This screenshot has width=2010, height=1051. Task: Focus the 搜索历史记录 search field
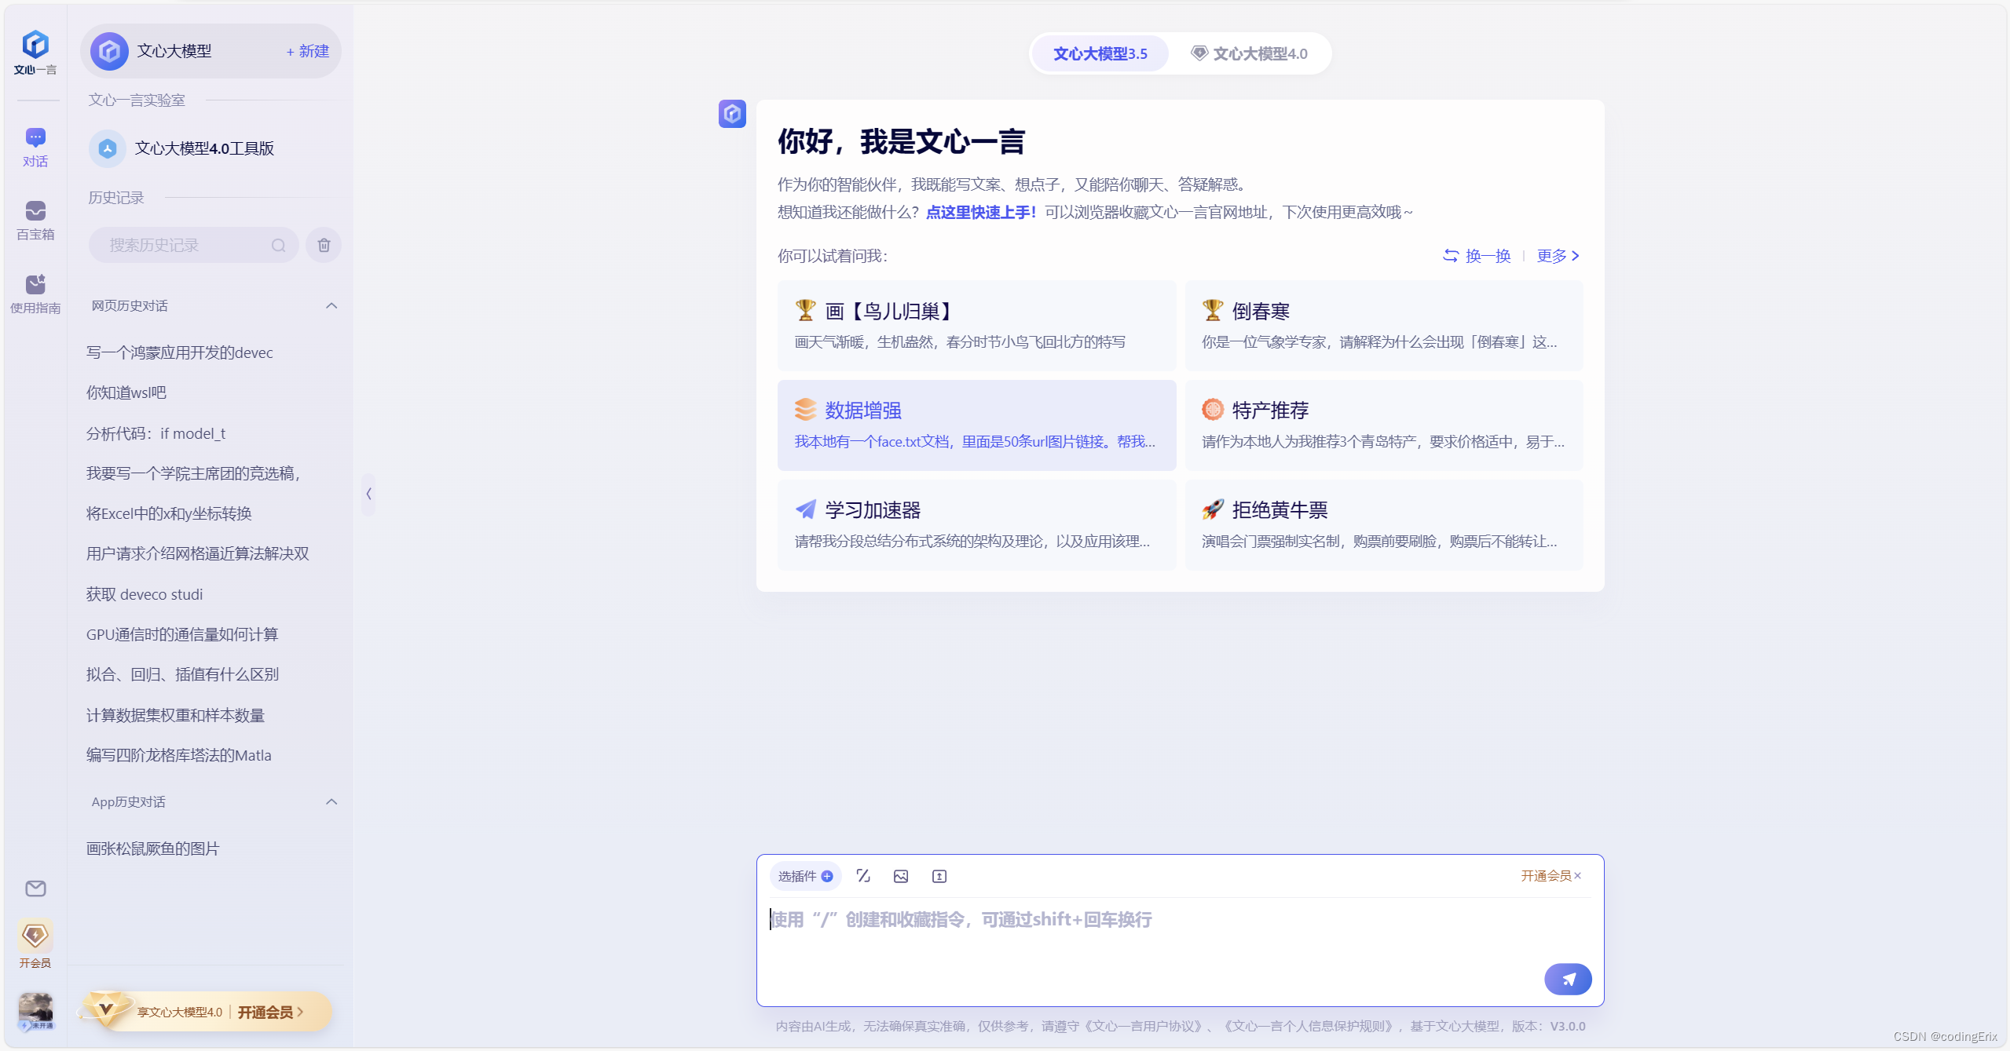(x=193, y=245)
